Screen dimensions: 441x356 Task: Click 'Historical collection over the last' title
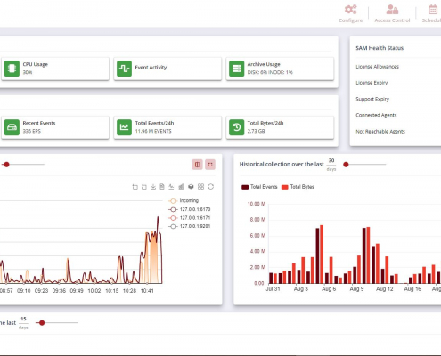282,164
